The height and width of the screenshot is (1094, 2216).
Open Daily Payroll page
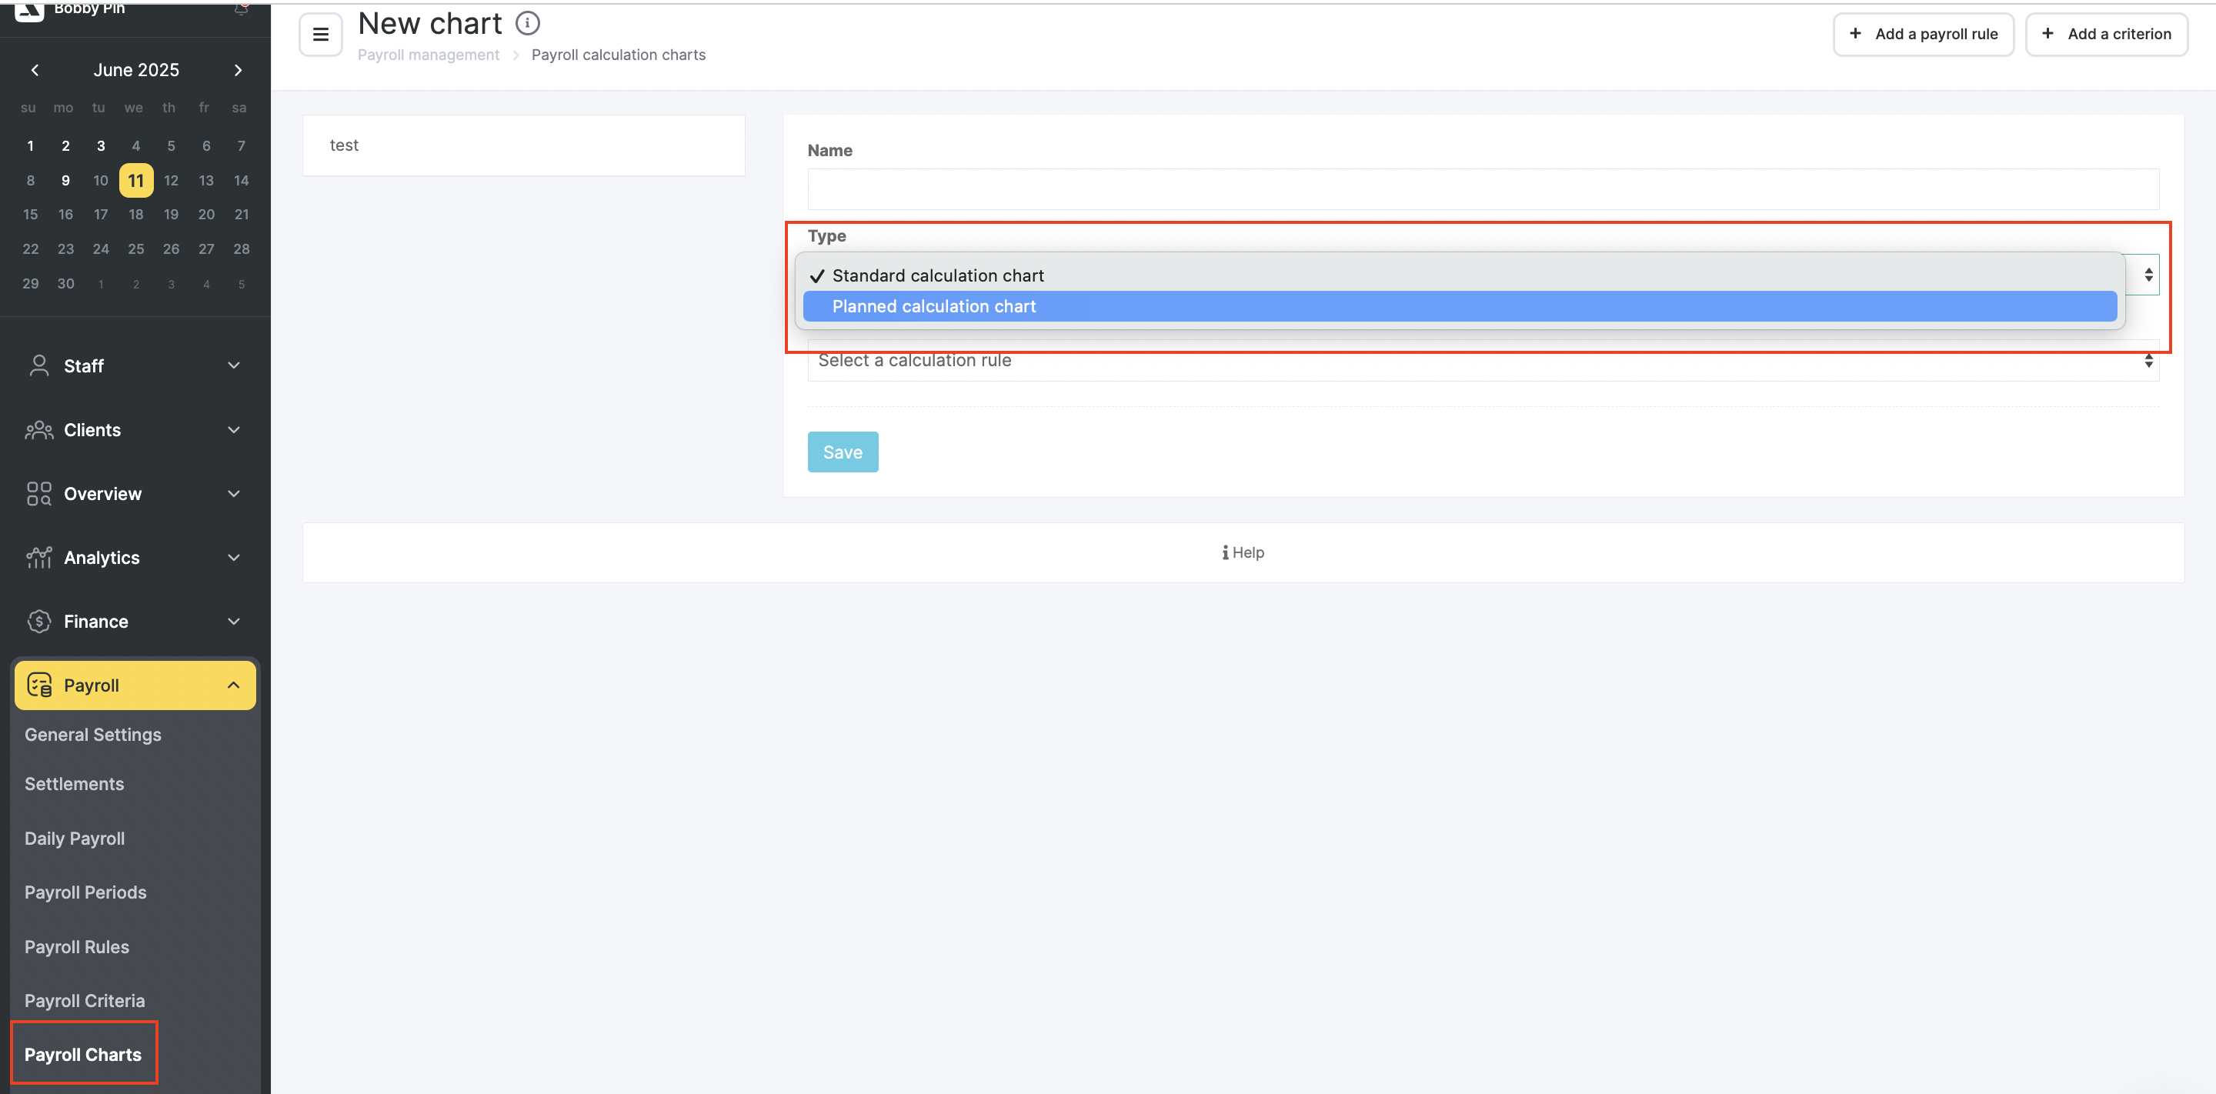point(74,839)
